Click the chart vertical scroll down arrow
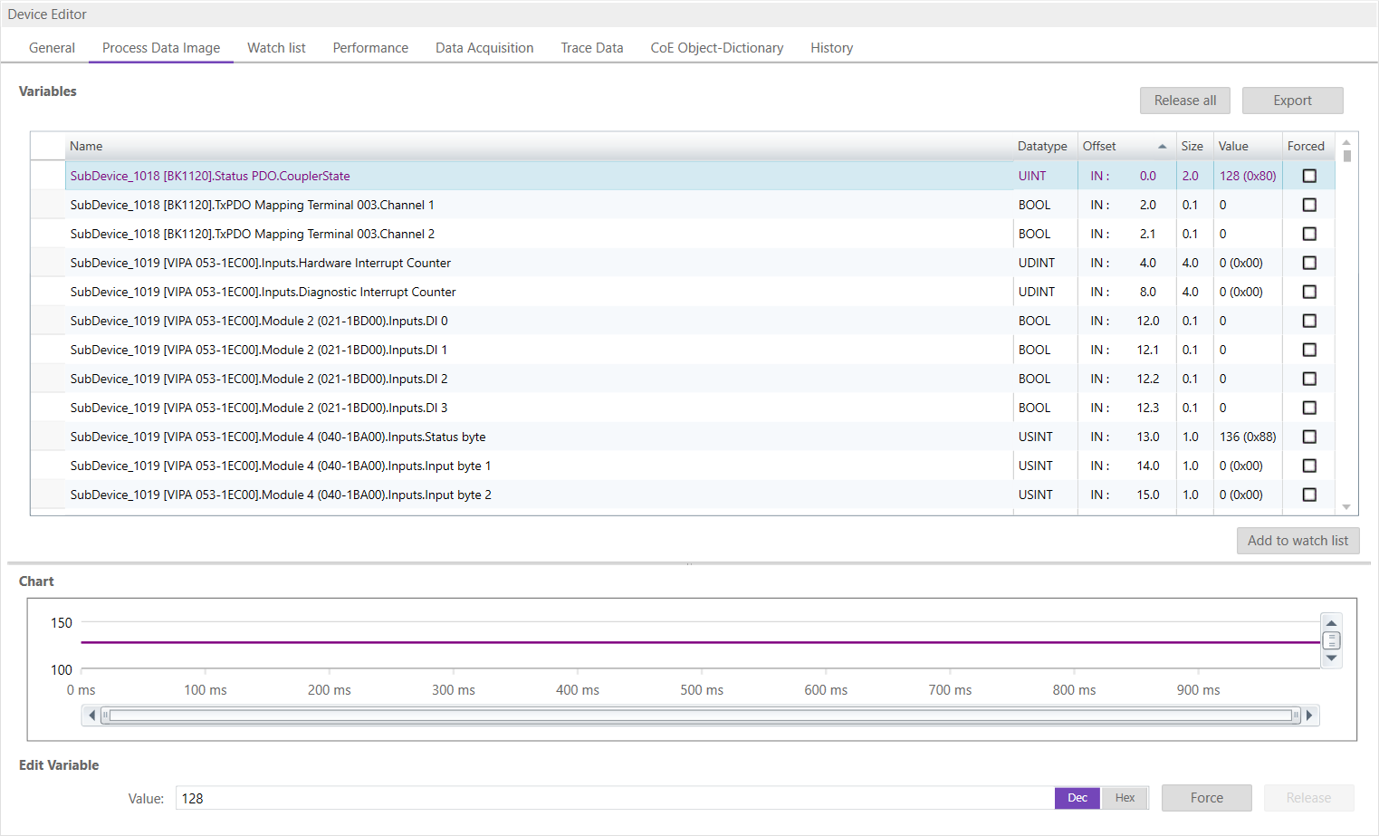The image size is (1379, 836). tap(1331, 658)
